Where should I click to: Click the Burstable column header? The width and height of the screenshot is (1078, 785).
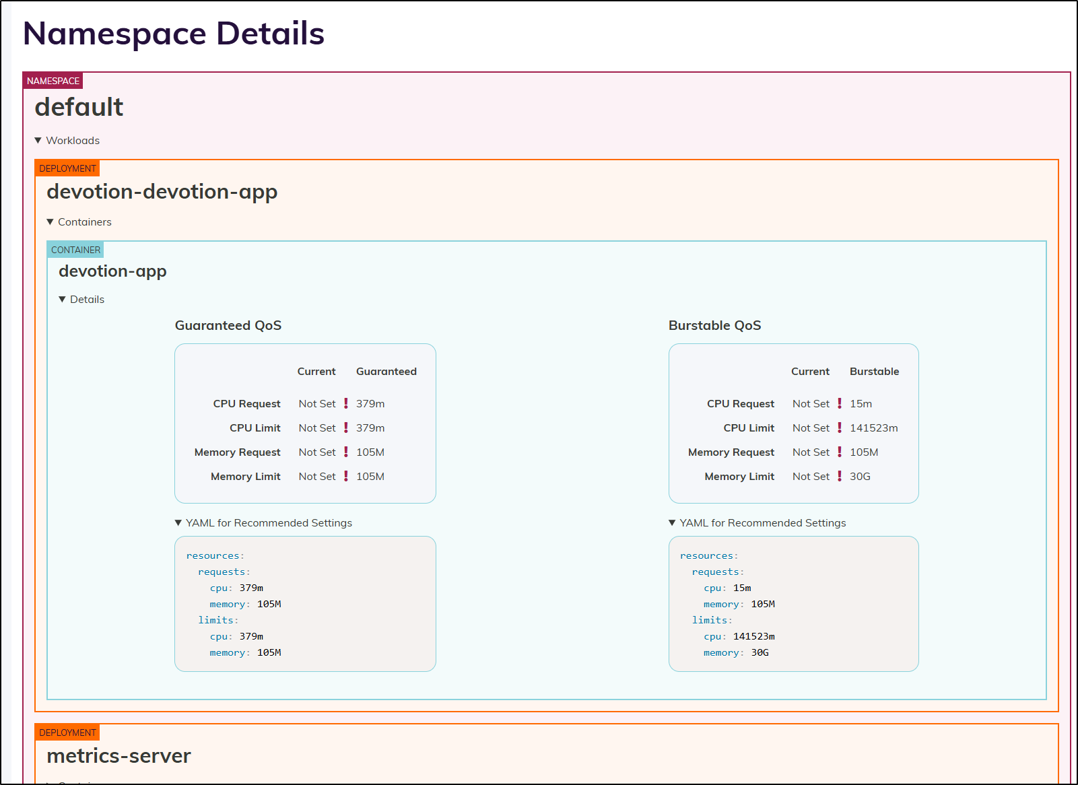(875, 371)
